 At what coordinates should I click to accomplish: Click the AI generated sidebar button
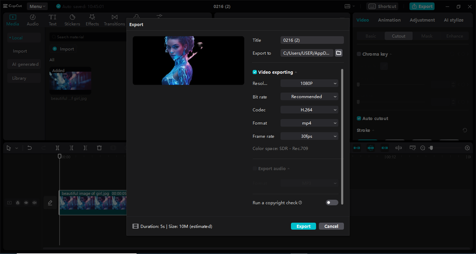tap(24, 64)
